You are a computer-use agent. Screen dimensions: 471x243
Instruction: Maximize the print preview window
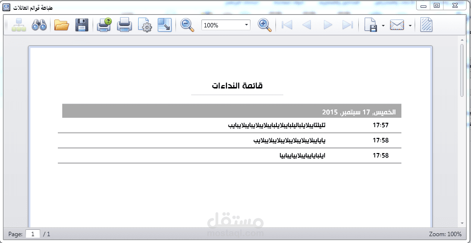437,5
